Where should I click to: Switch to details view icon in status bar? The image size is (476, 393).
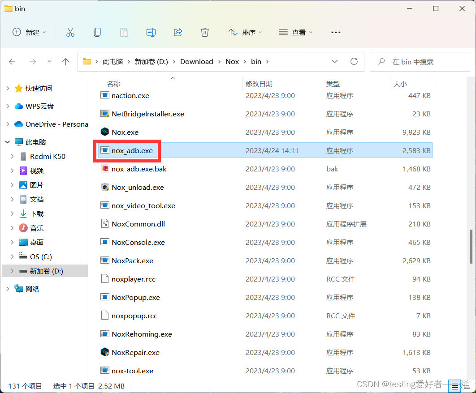pyautogui.click(x=455, y=386)
